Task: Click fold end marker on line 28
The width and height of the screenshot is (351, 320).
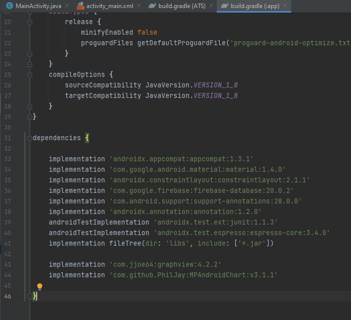Action: (x=30, y=106)
